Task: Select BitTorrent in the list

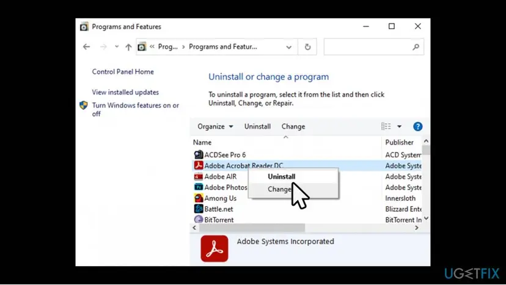Action: pyautogui.click(x=219, y=220)
